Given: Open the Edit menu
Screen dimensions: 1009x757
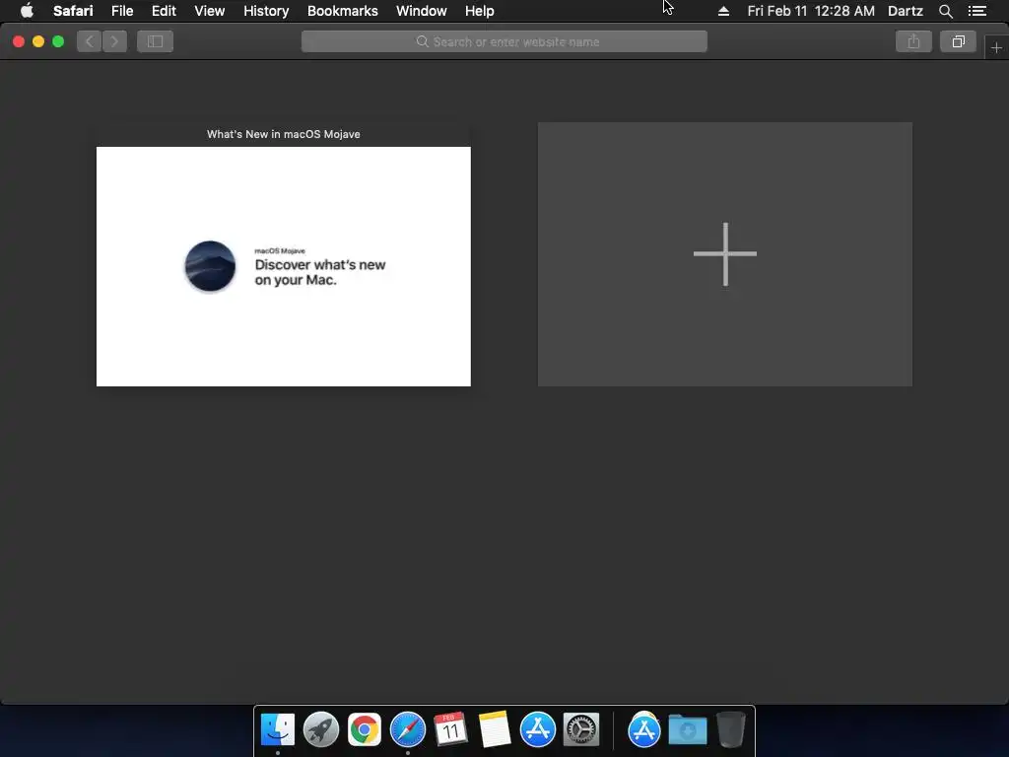Looking at the screenshot, I should coord(164,11).
